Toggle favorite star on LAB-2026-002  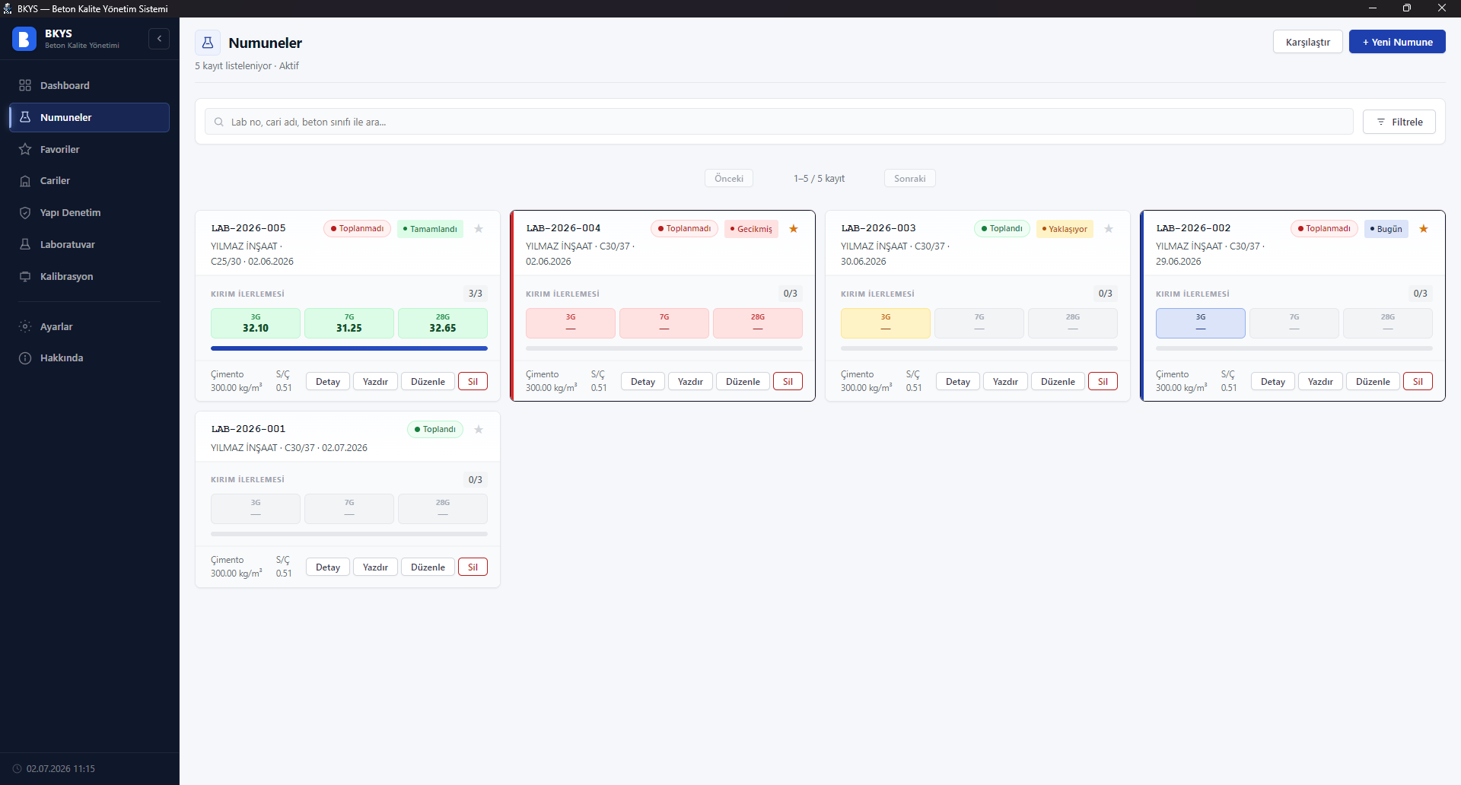click(1424, 228)
